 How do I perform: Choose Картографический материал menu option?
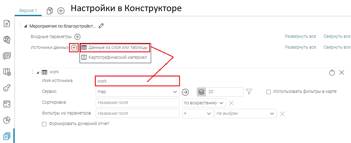115,58
